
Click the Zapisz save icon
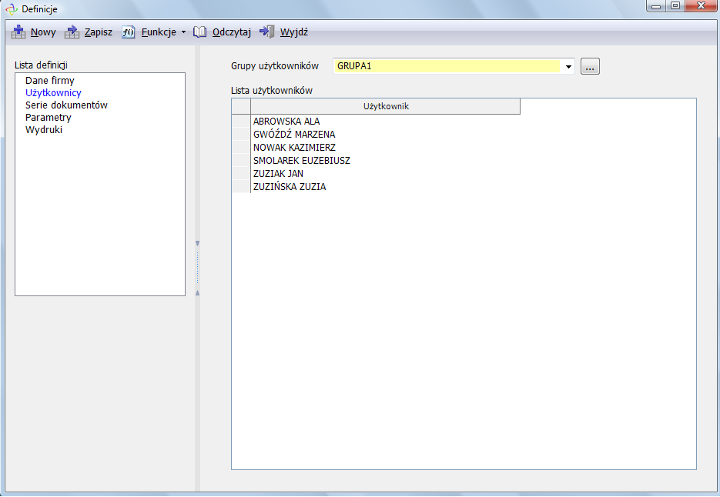[x=72, y=32]
